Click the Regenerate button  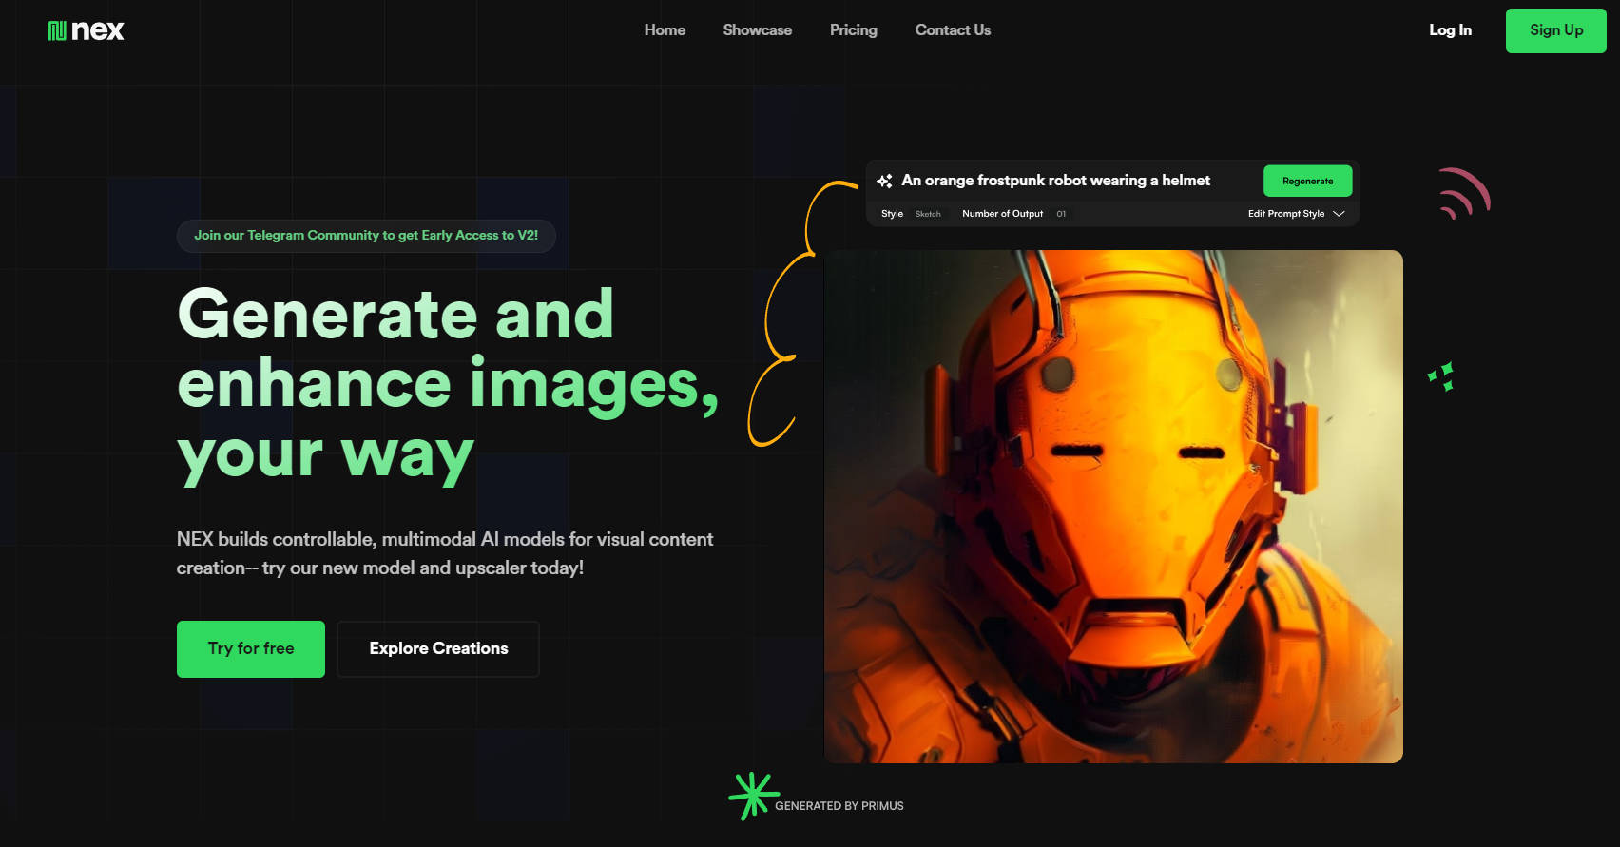click(x=1307, y=181)
